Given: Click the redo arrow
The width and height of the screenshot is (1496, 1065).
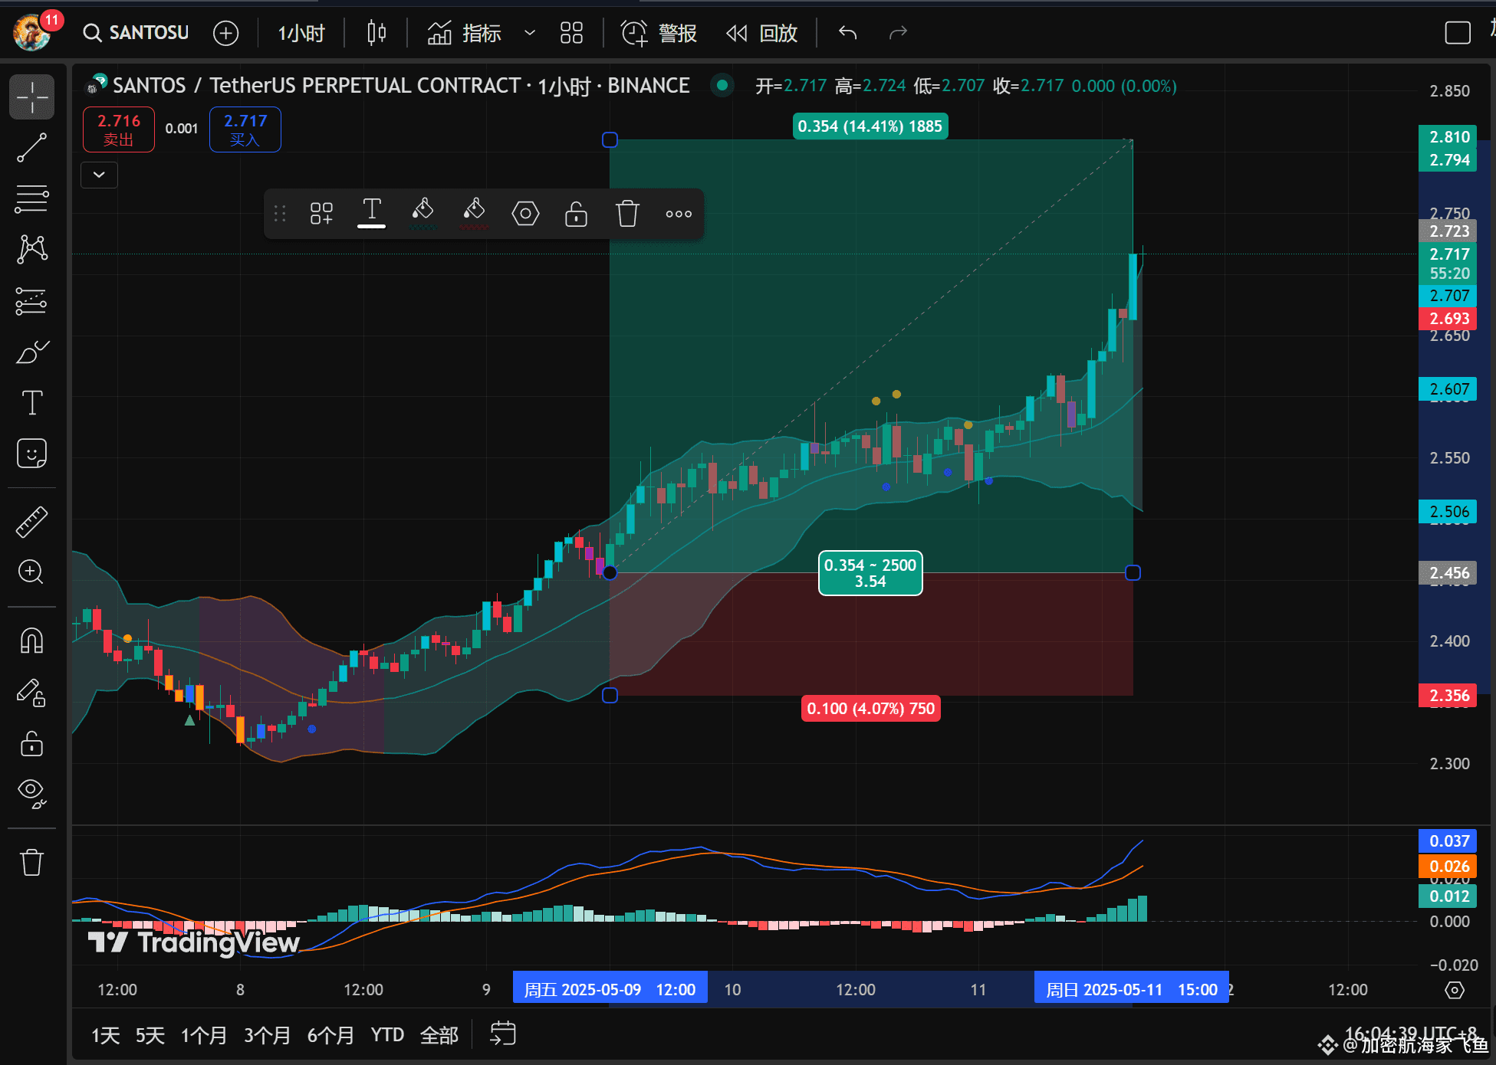Looking at the screenshot, I should coord(898,32).
